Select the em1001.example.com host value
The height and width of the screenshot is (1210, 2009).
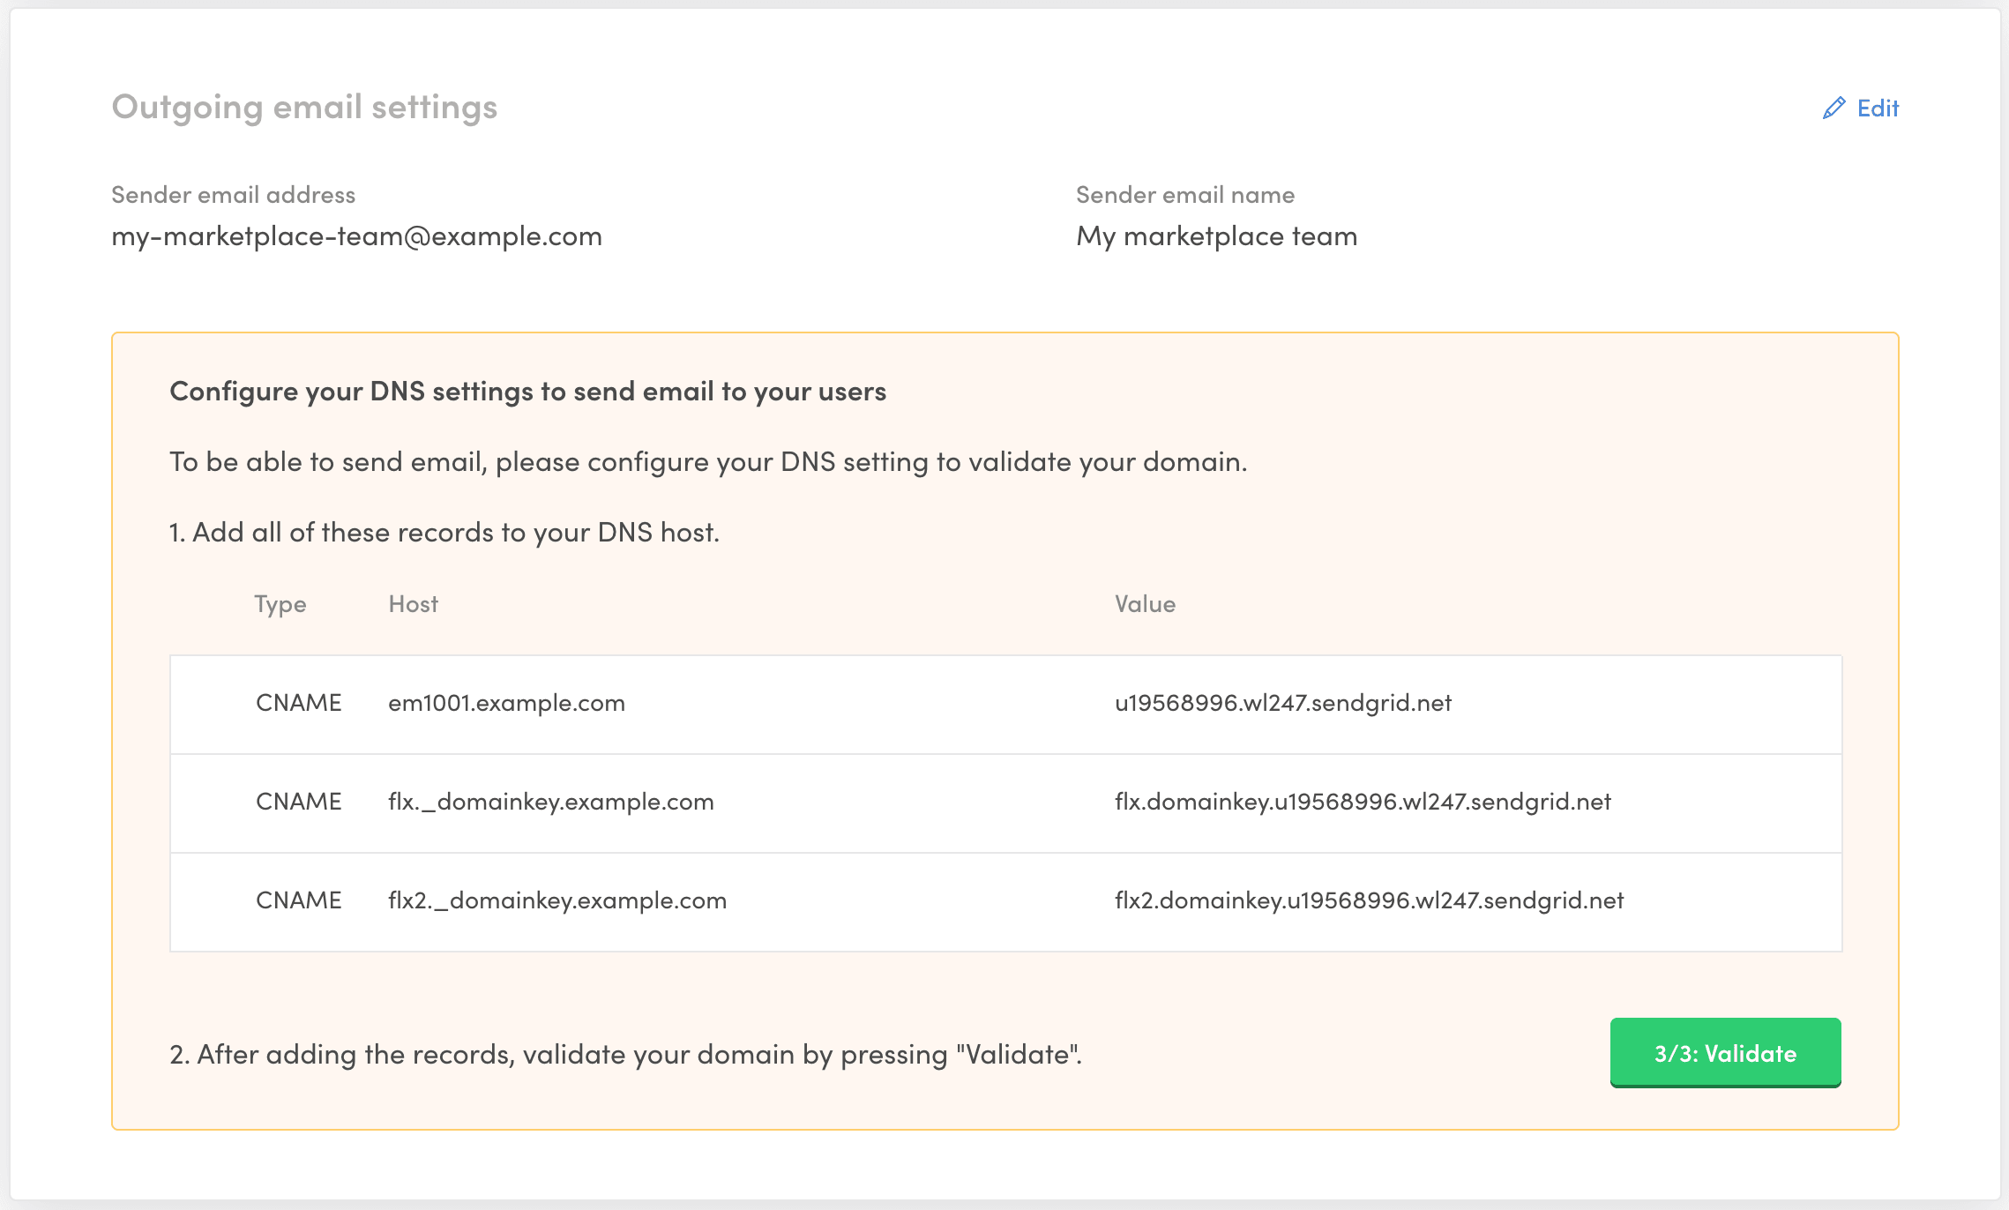coord(506,703)
